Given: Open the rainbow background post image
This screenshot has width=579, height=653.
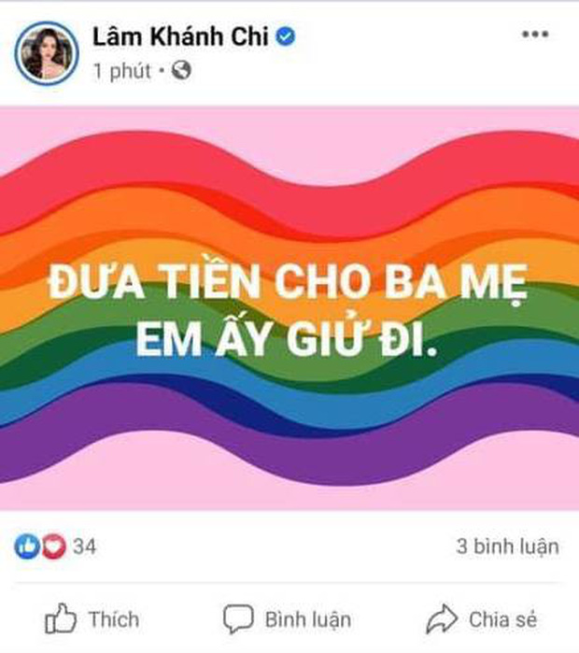Looking at the screenshot, I should coord(289,308).
